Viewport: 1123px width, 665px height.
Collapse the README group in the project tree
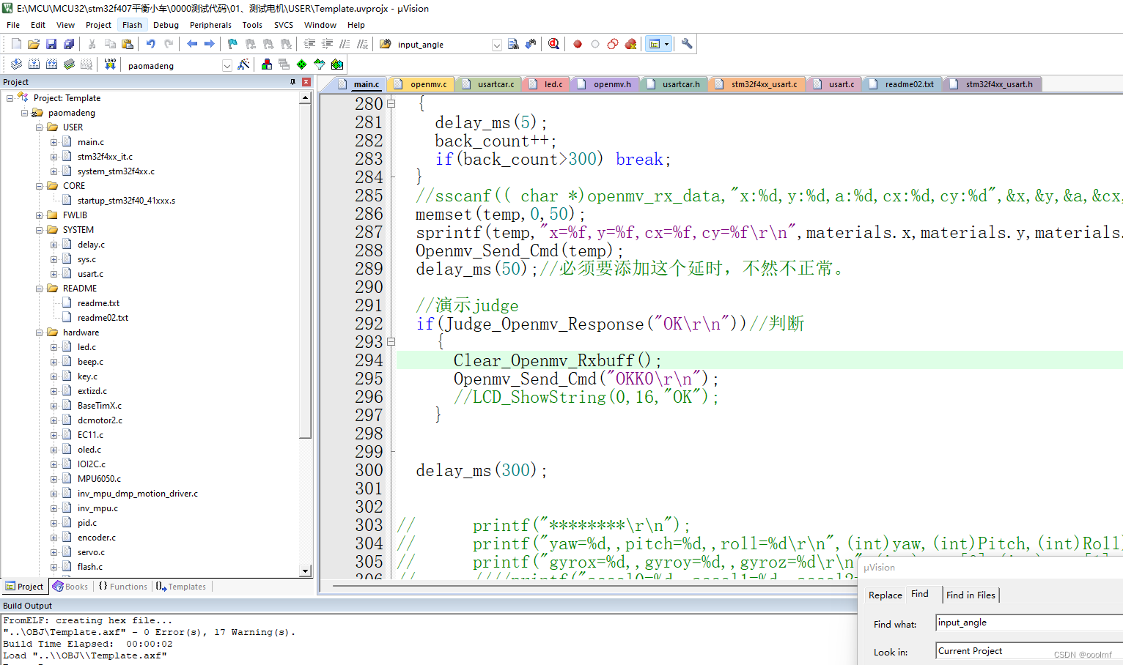(x=40, y=289)
